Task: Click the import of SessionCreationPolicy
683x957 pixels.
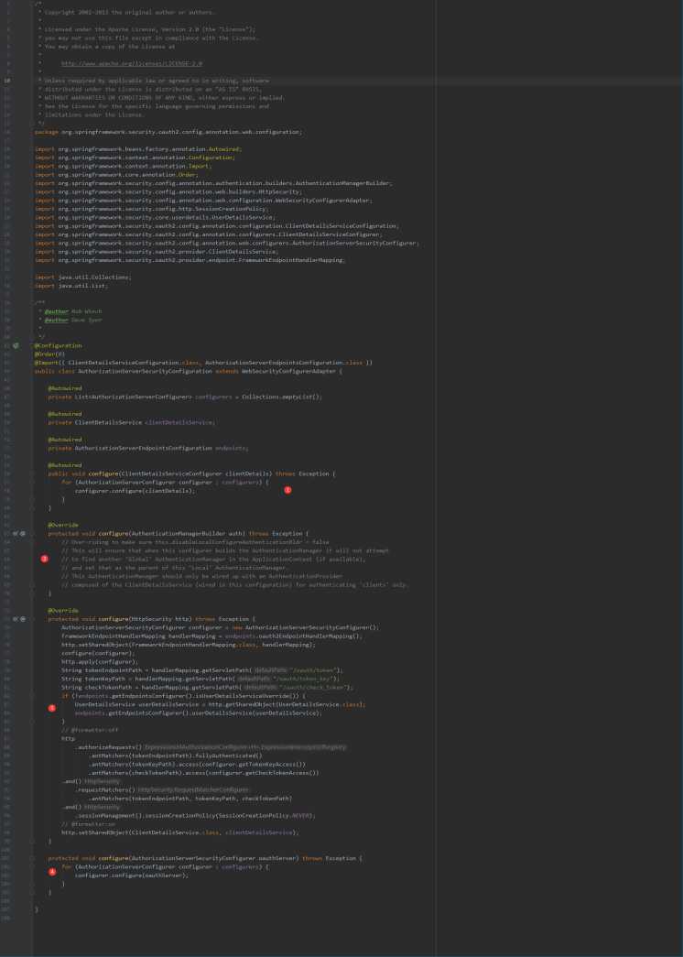Action: [x=151, y=209]
